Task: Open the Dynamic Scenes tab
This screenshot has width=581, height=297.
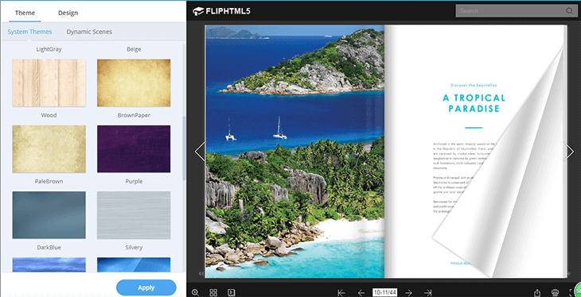Action: 89,32
